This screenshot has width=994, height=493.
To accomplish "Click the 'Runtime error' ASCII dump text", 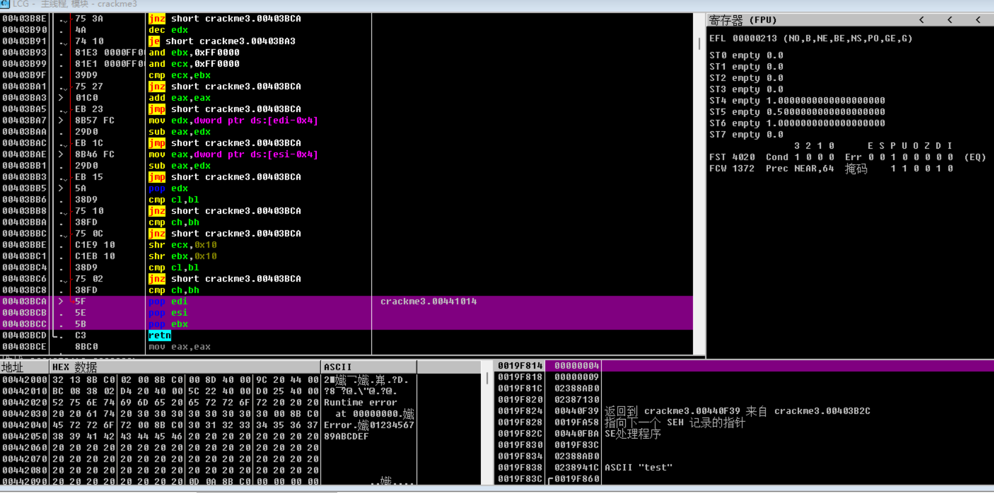I will [x=360, y=403].
